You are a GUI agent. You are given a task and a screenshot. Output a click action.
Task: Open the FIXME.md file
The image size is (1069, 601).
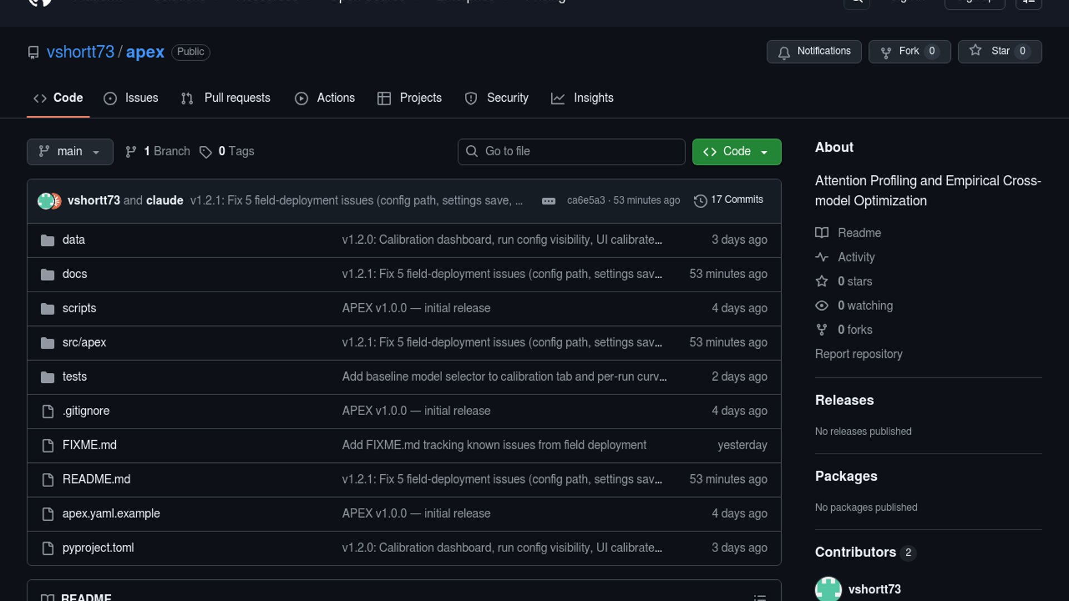pyautogui.click(x=90, y=445)
